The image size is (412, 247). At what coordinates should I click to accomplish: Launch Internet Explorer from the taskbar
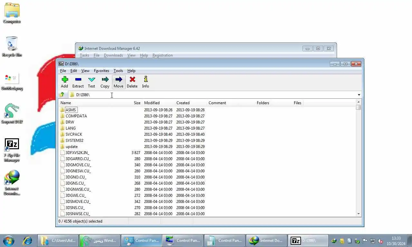coord(28,241)
